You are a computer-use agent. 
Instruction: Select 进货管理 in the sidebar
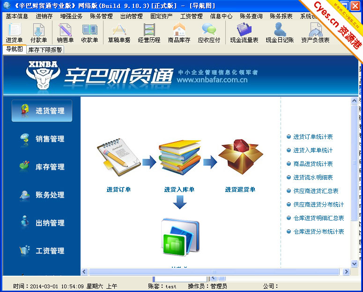click(x=42, y=111)
